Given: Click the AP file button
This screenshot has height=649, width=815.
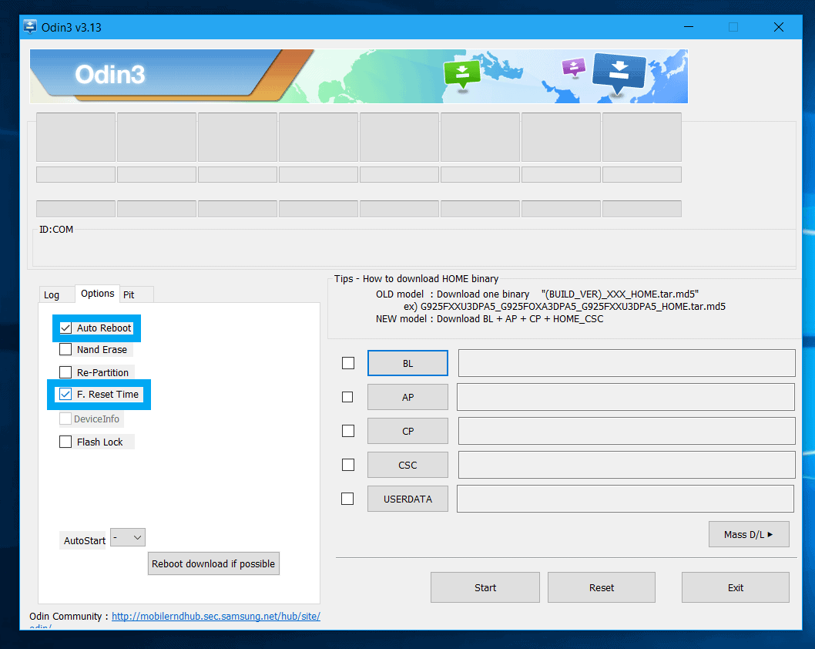Looking at the screenshot, I should pyautogui.click(x=408, y=397).
